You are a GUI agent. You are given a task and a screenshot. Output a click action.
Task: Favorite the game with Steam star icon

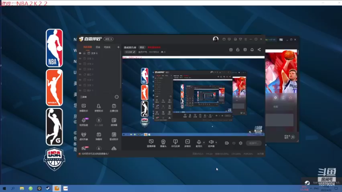pos(290,98)
